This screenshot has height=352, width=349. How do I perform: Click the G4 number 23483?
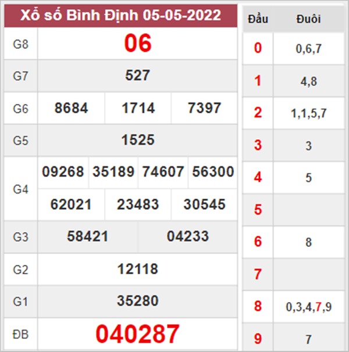138,204
